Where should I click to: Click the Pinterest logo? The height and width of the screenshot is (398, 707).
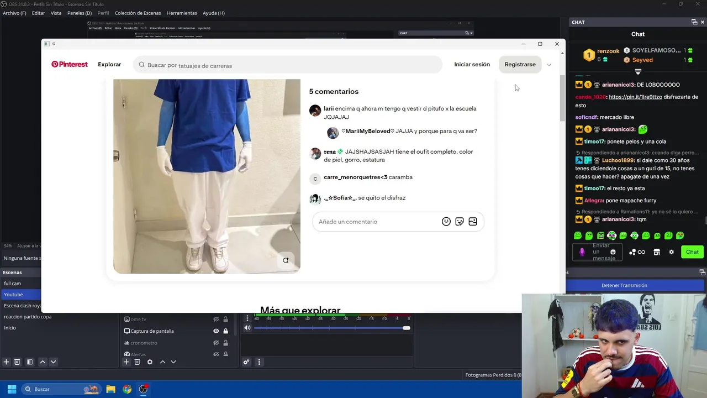coord(70,64)
